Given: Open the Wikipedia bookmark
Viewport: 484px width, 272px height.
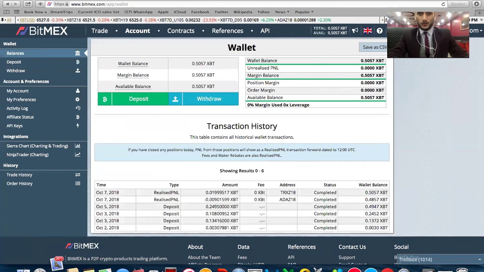Looking at the screenshot, I should pos(243,12).
